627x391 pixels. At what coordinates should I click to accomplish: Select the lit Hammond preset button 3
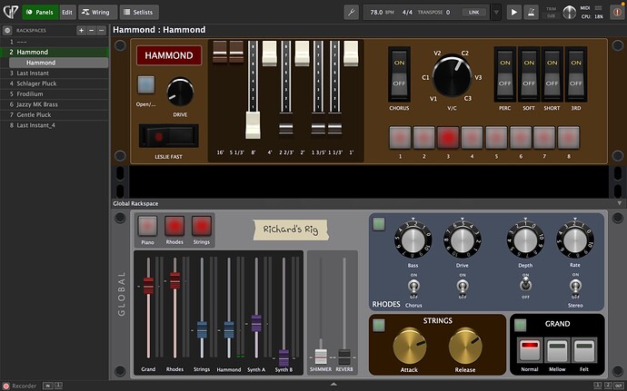[448, 137]
